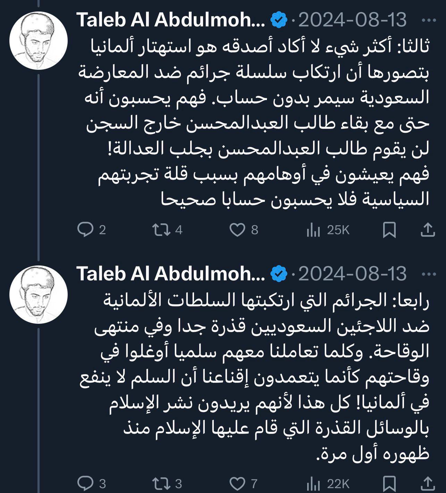Like the tweet showing 7 likes

(x=238, y=483)
